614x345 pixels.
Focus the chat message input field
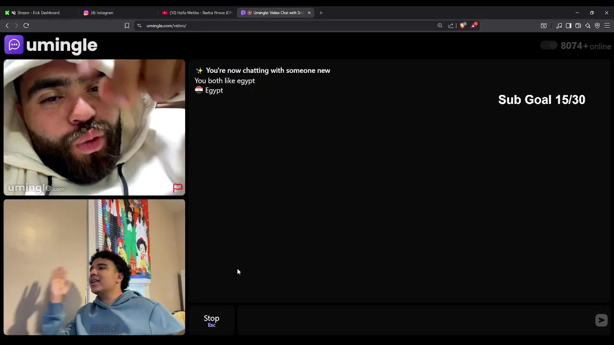415,321
